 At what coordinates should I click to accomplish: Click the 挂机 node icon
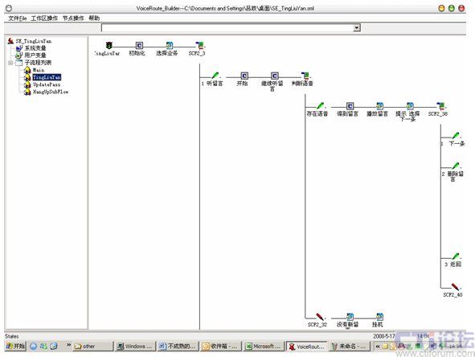tap(379, 317)
